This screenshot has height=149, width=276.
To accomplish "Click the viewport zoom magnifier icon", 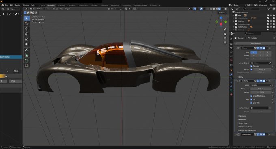I will click(225, 30).
